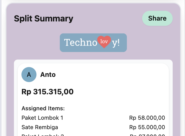Select the Paket Lombok 1 item
This screenshot has height=136, width=185.
[42, 118]
